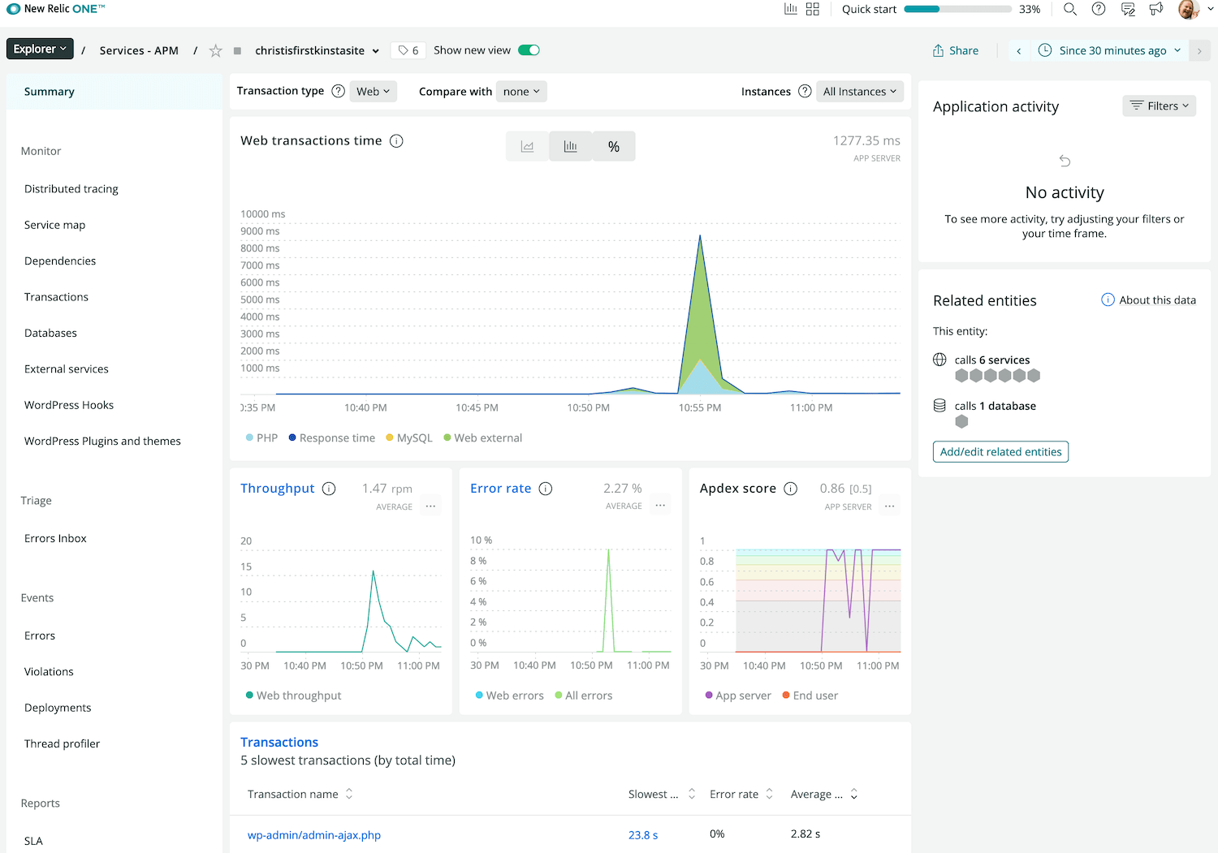The width and height of the screenshot is (1218, 853).
Task: Open the announcements megaphone icon
Action: tap(1156, 9)
